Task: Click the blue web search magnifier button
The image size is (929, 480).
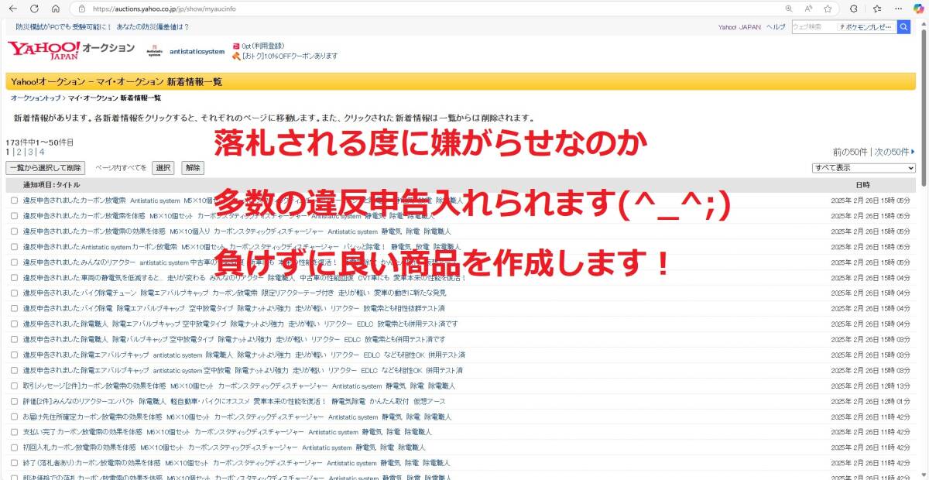Action: (903, 27)
